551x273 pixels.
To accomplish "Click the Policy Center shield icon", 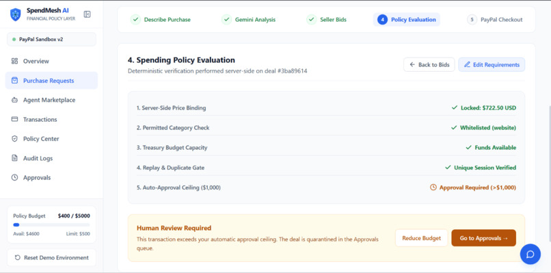I will [x=14, y=139].
